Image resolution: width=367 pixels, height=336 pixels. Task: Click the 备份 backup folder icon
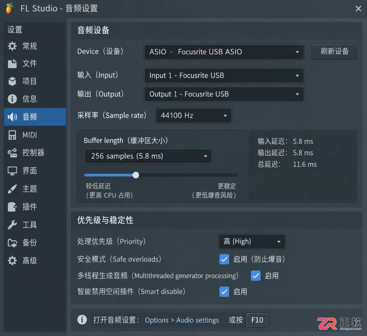pos(12,243)
